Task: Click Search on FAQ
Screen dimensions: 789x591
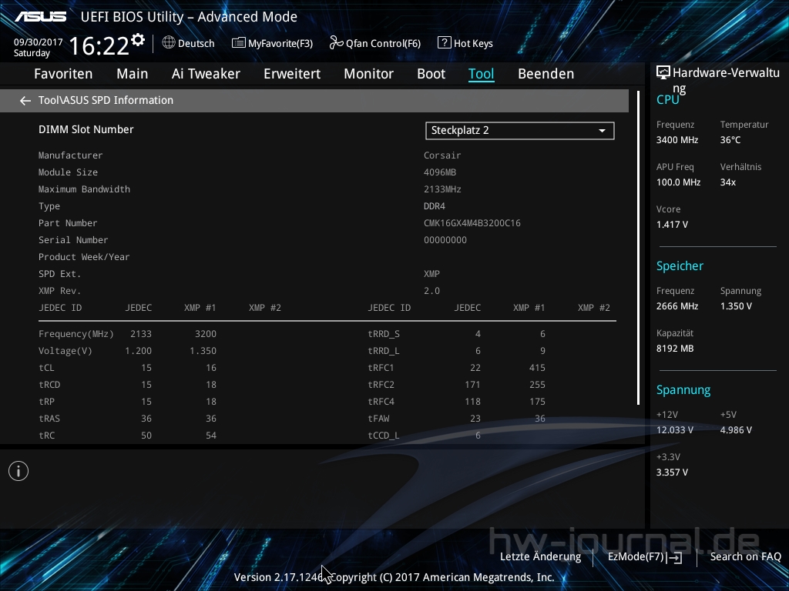Action: click(745, 557)
